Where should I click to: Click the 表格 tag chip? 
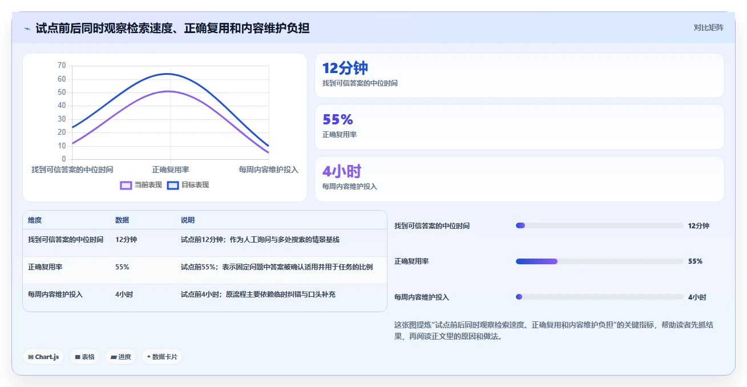point(84,357)
